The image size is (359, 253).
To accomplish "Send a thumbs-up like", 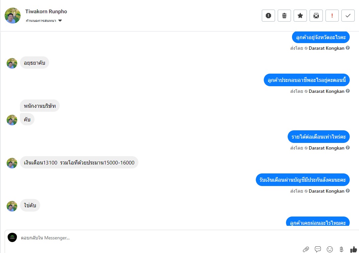I will click(353, 249).
